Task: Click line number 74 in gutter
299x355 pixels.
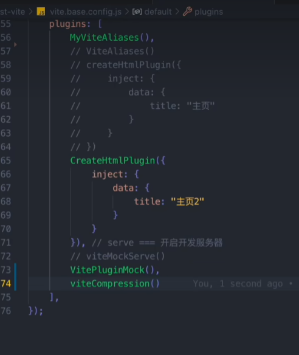Action: pos(6,283)
